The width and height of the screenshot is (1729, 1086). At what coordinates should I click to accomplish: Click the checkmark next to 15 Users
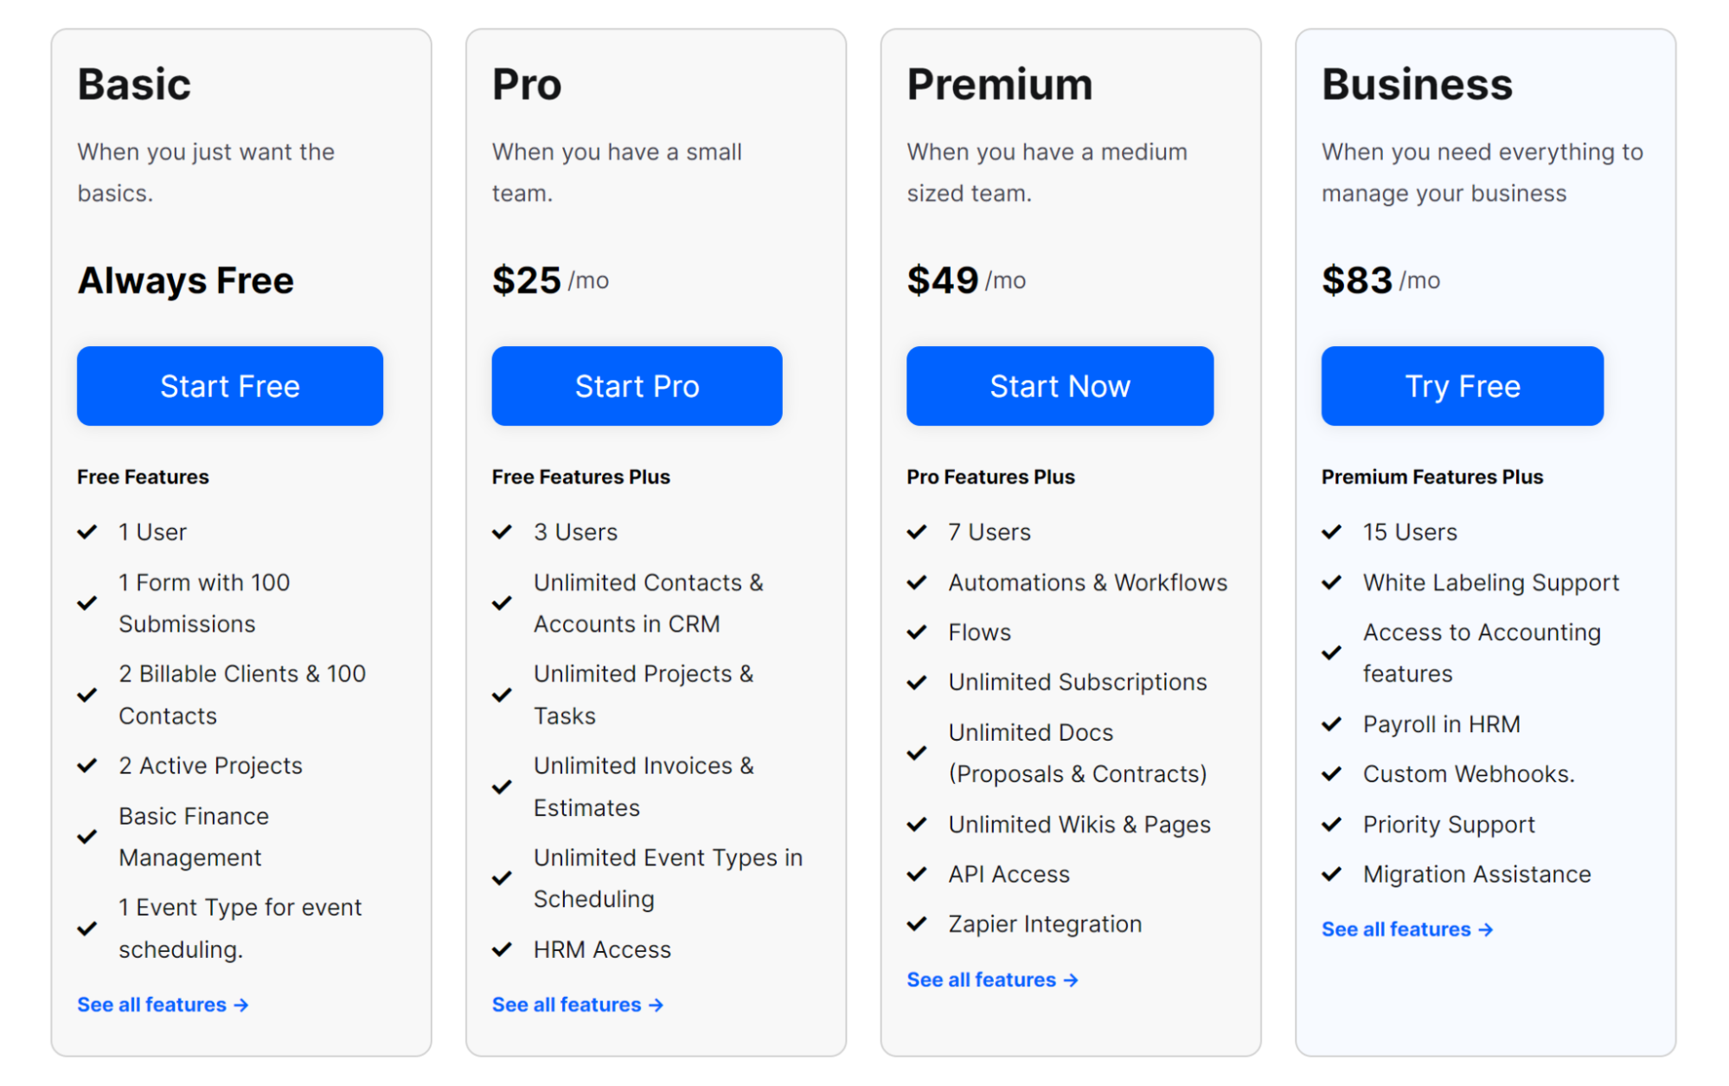click(x=1332, y=531)
